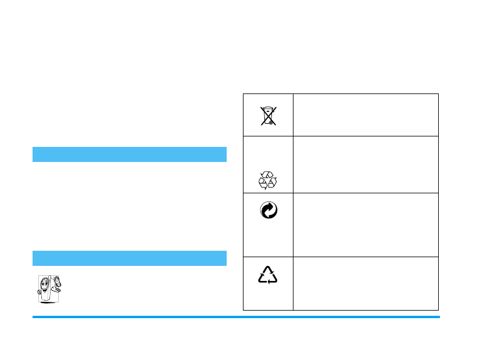
Task: Click empty space below the green dot symbol
Action: 268,239
